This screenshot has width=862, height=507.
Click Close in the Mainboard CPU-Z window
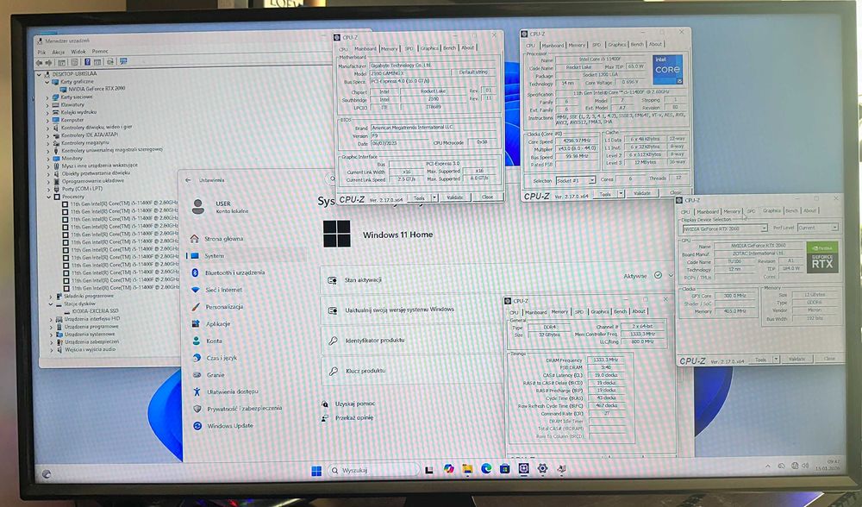(487, 197)
